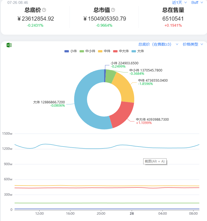Click the 1500w y-axis label
207x221 pixels.
point(7,134)
